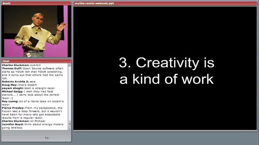Image resolution: width=259 pixels, height=145 pixels.
Task: Click the Scott panel title bar
Action: pyautogui.click(x=36, y=3)
